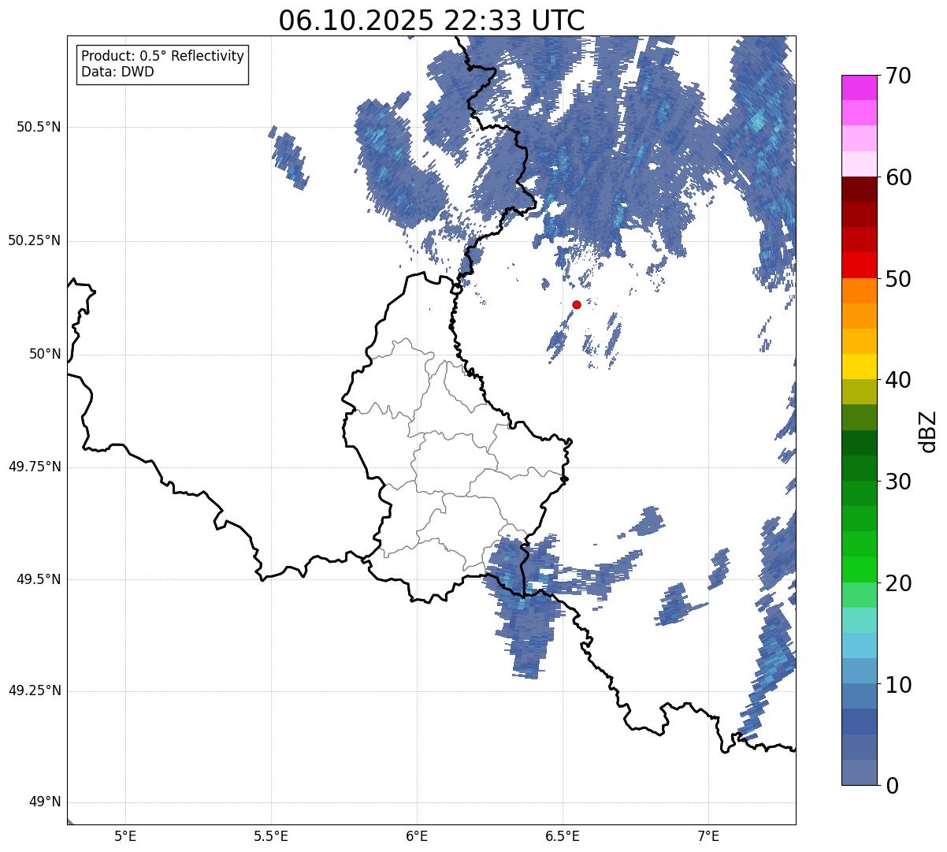Click the longitude label "5.5°E"

[x=271, y=836]
